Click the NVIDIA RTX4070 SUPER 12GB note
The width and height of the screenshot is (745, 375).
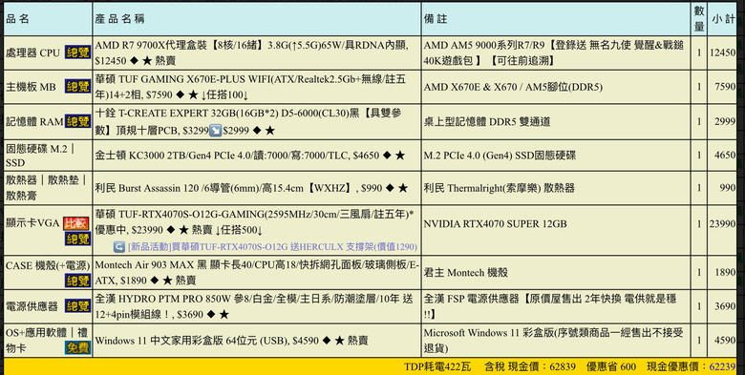click(495, 223)
